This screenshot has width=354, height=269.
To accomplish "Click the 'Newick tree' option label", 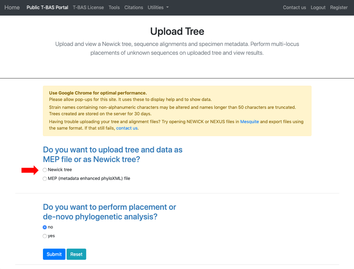I will pos(60,170).
